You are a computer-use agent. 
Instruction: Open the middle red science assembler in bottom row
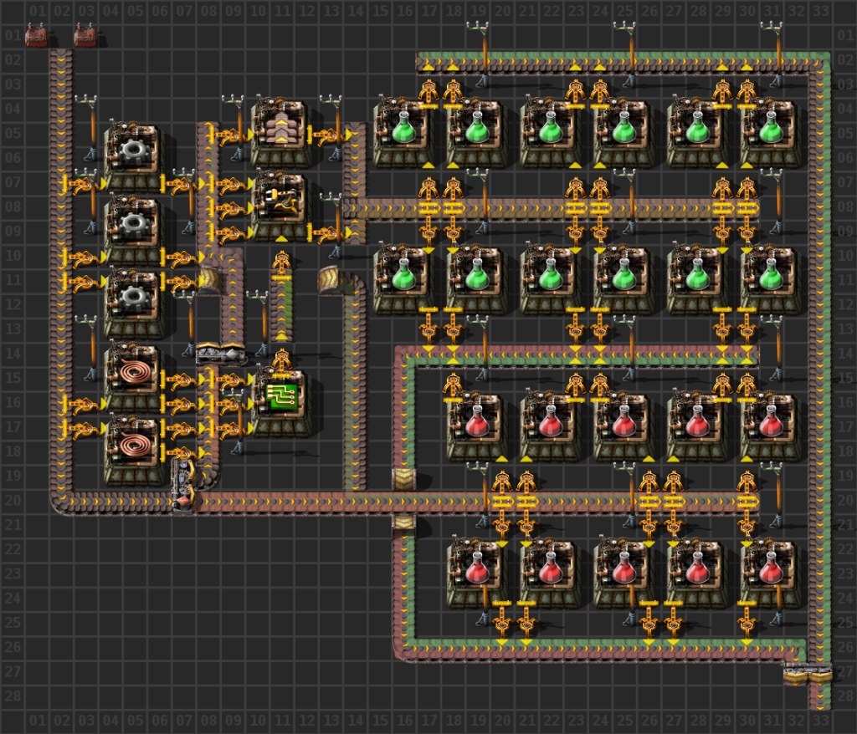point(624,573)
